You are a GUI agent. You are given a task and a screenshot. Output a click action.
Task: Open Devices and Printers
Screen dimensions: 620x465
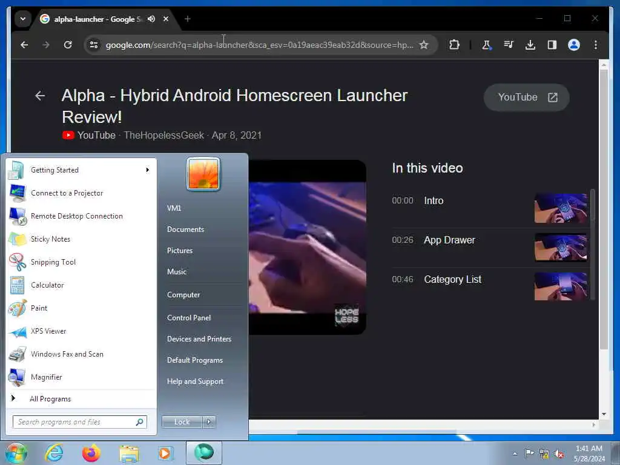pos(202,339)
